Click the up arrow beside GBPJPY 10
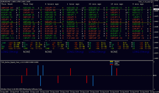 (x=151, y=8)
